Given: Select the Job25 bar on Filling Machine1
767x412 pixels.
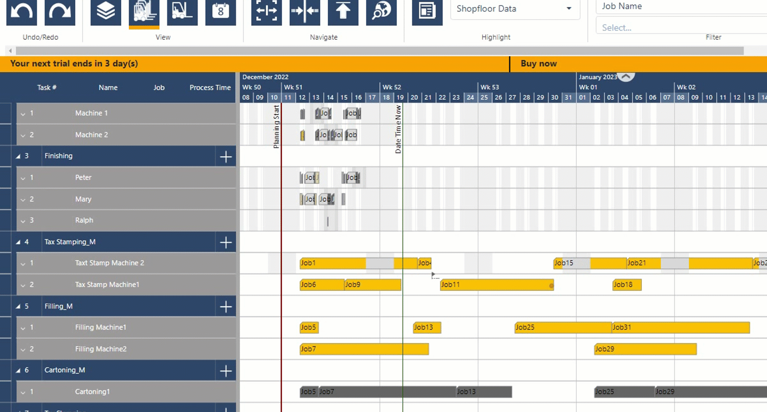Looking at the screenshot, I should (x=563, y=327).
